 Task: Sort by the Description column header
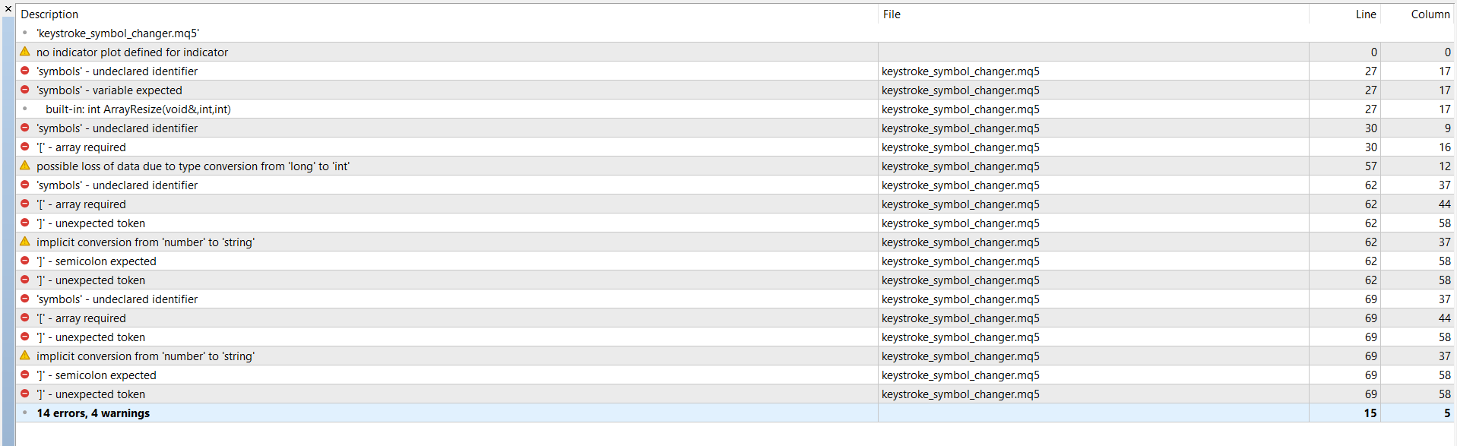tap(49, 14)
